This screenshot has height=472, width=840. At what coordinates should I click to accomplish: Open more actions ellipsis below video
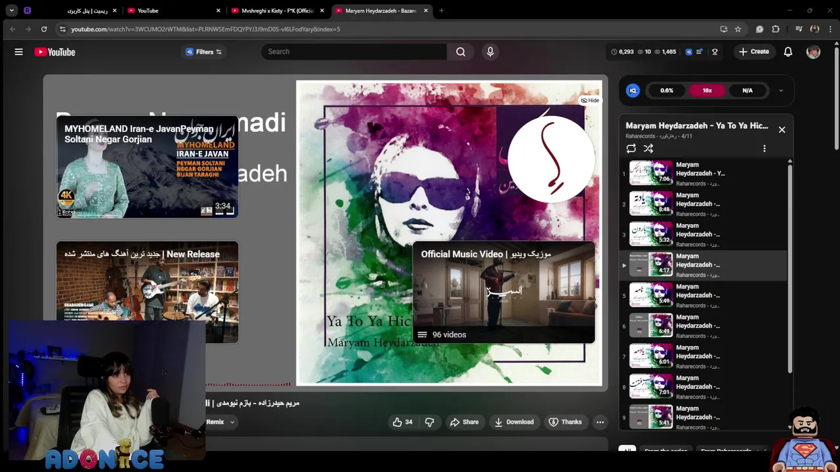pos(600,422)
